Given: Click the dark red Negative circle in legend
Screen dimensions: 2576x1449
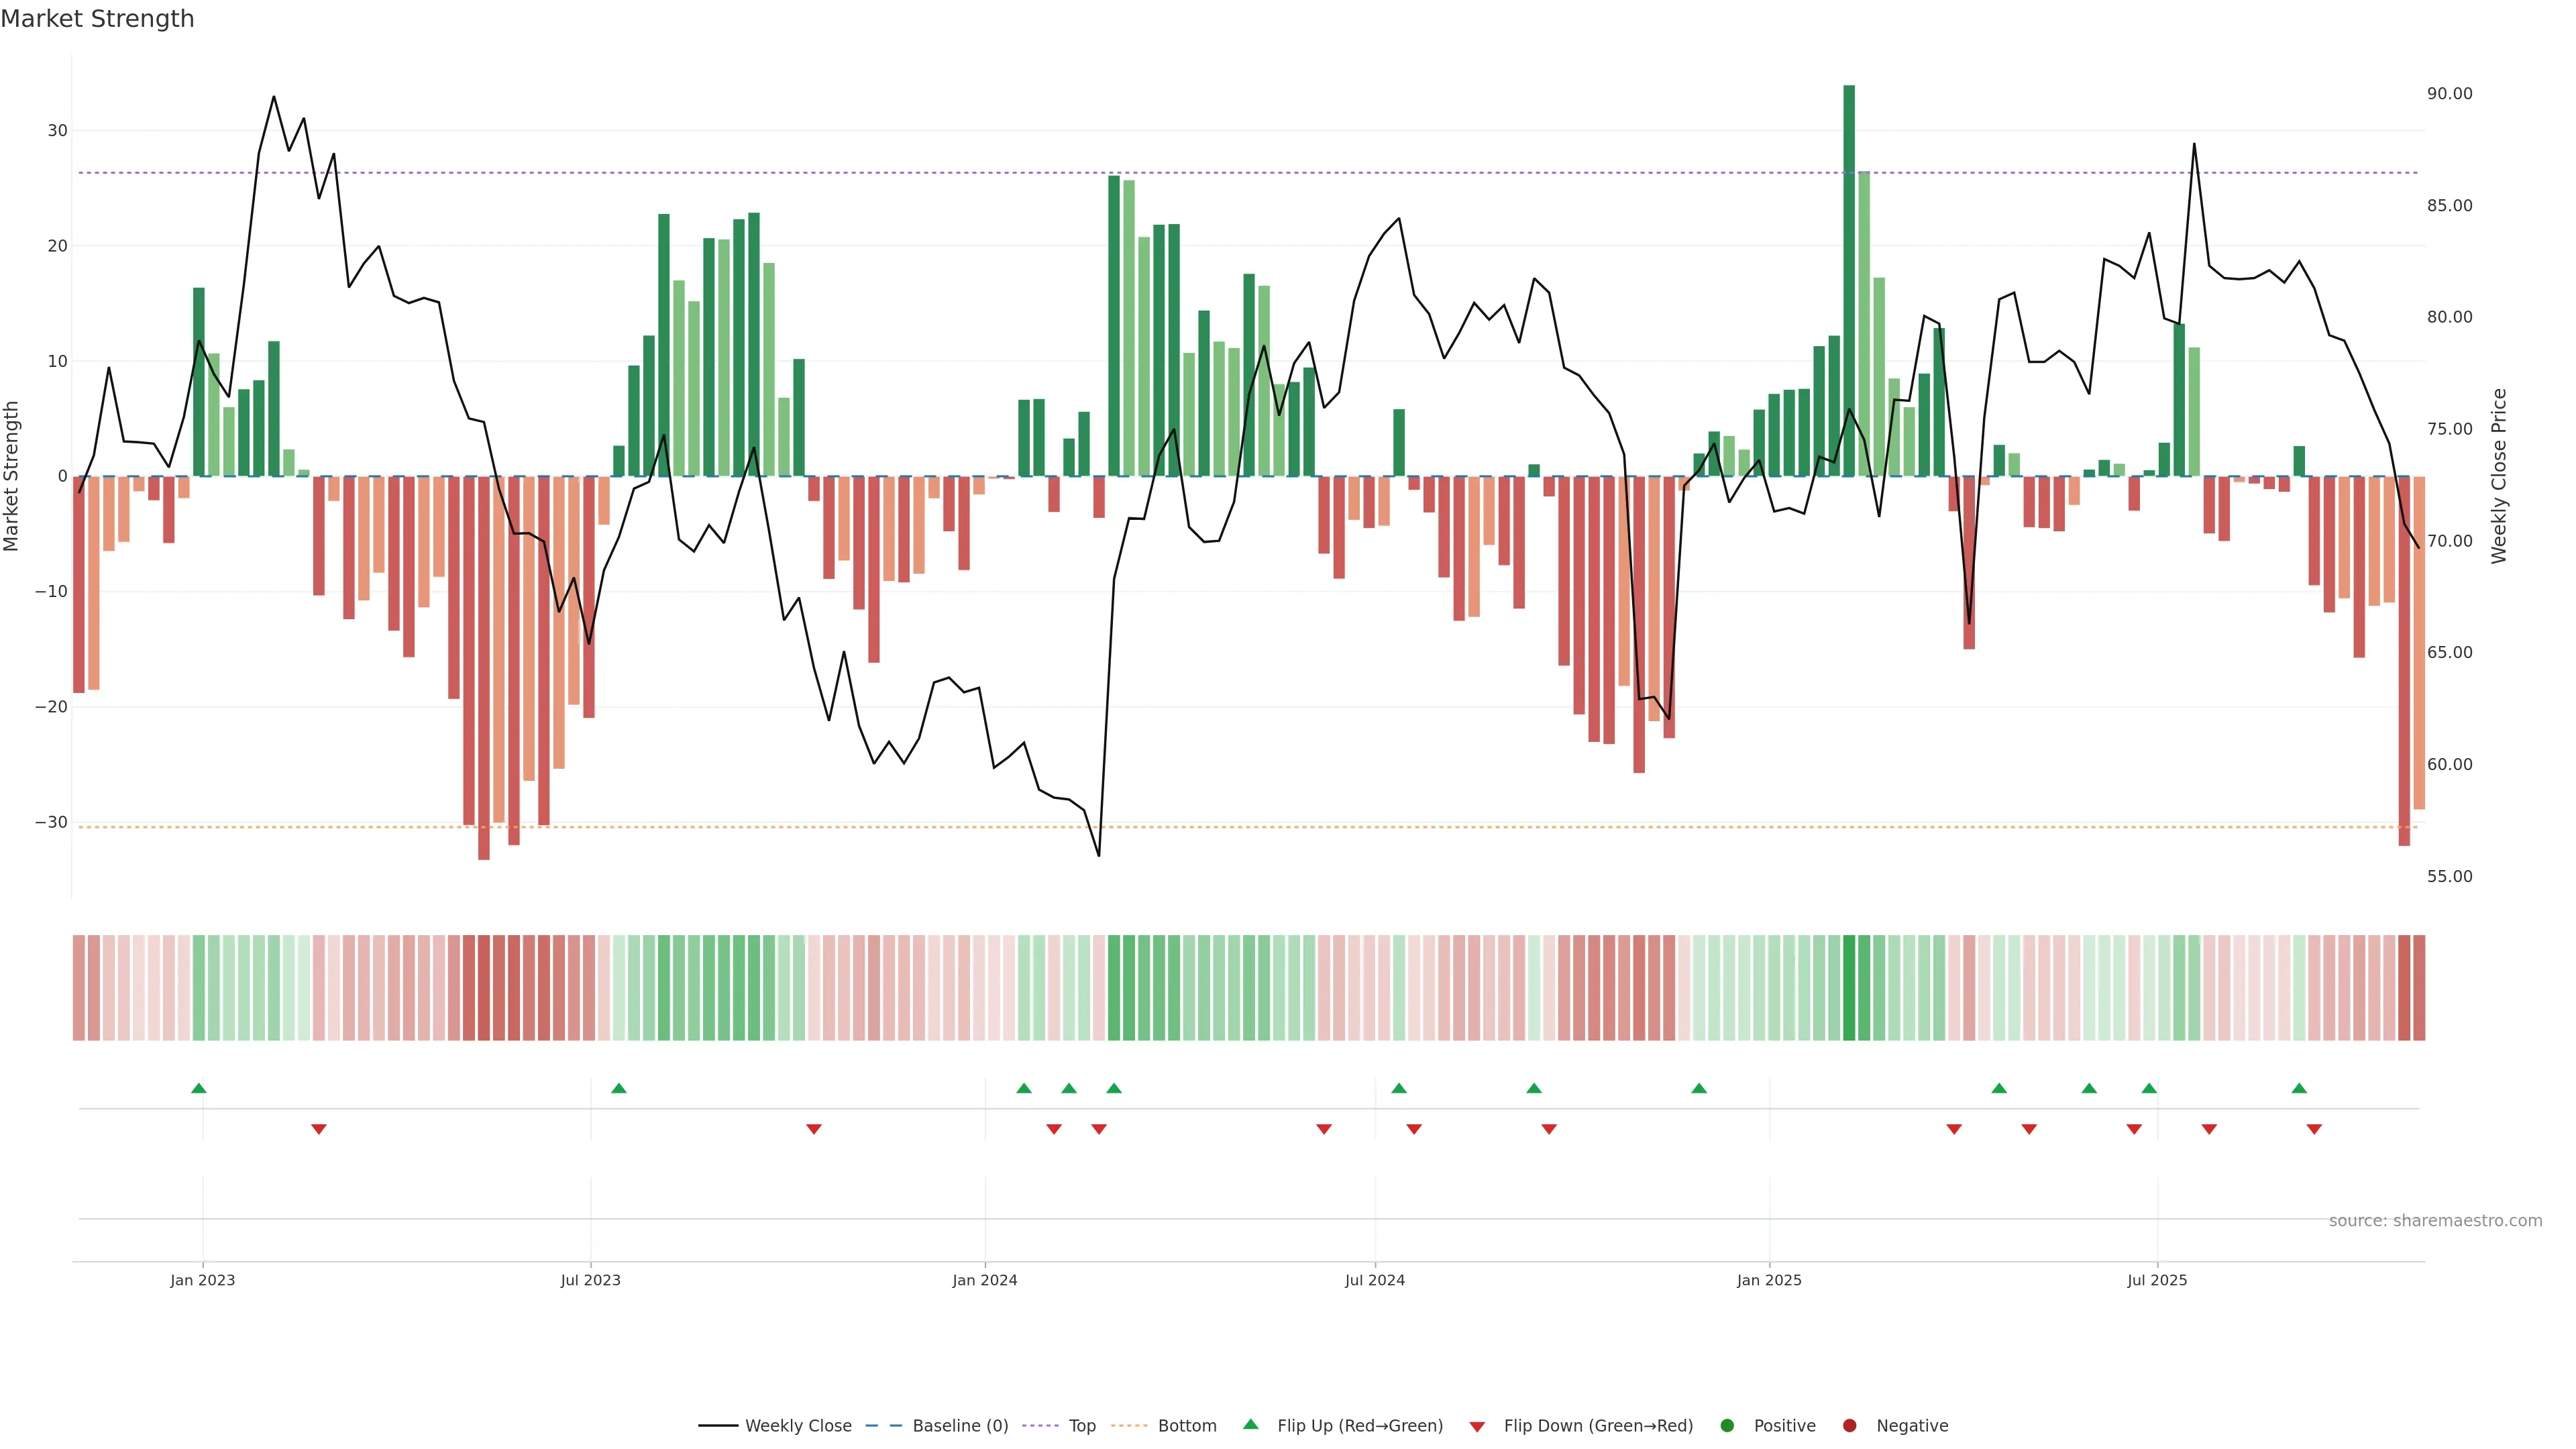Looking at the screenshot, I should point(1849,1425).
